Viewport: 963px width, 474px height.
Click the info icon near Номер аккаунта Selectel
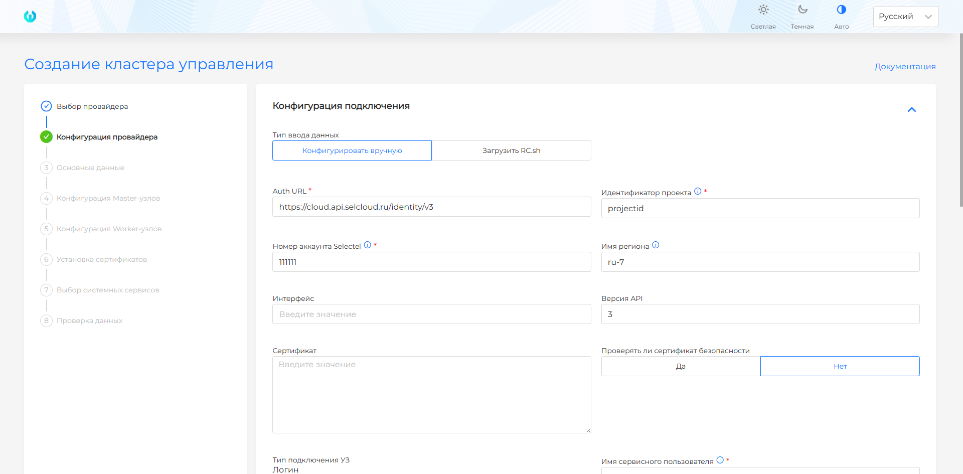pyautogui.click(x=368, y=245)
